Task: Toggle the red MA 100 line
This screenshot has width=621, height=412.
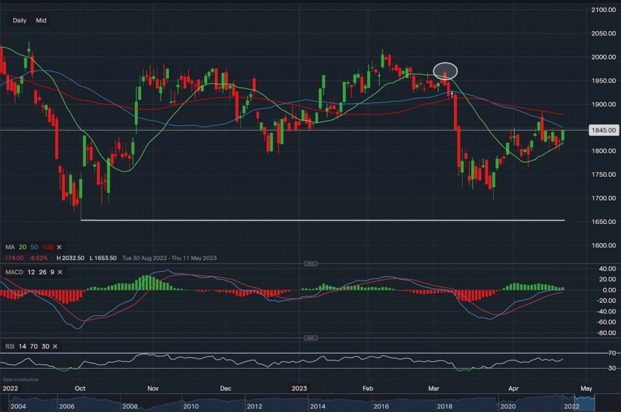Action: (48, 247)
